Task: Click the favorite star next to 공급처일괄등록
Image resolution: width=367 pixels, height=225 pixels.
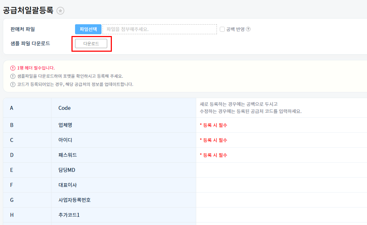Action: point(61,11)
